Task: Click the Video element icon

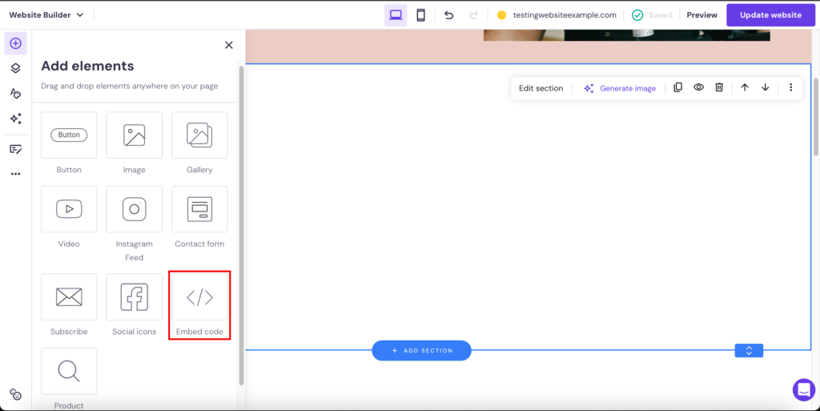Action: click(69, 210)
